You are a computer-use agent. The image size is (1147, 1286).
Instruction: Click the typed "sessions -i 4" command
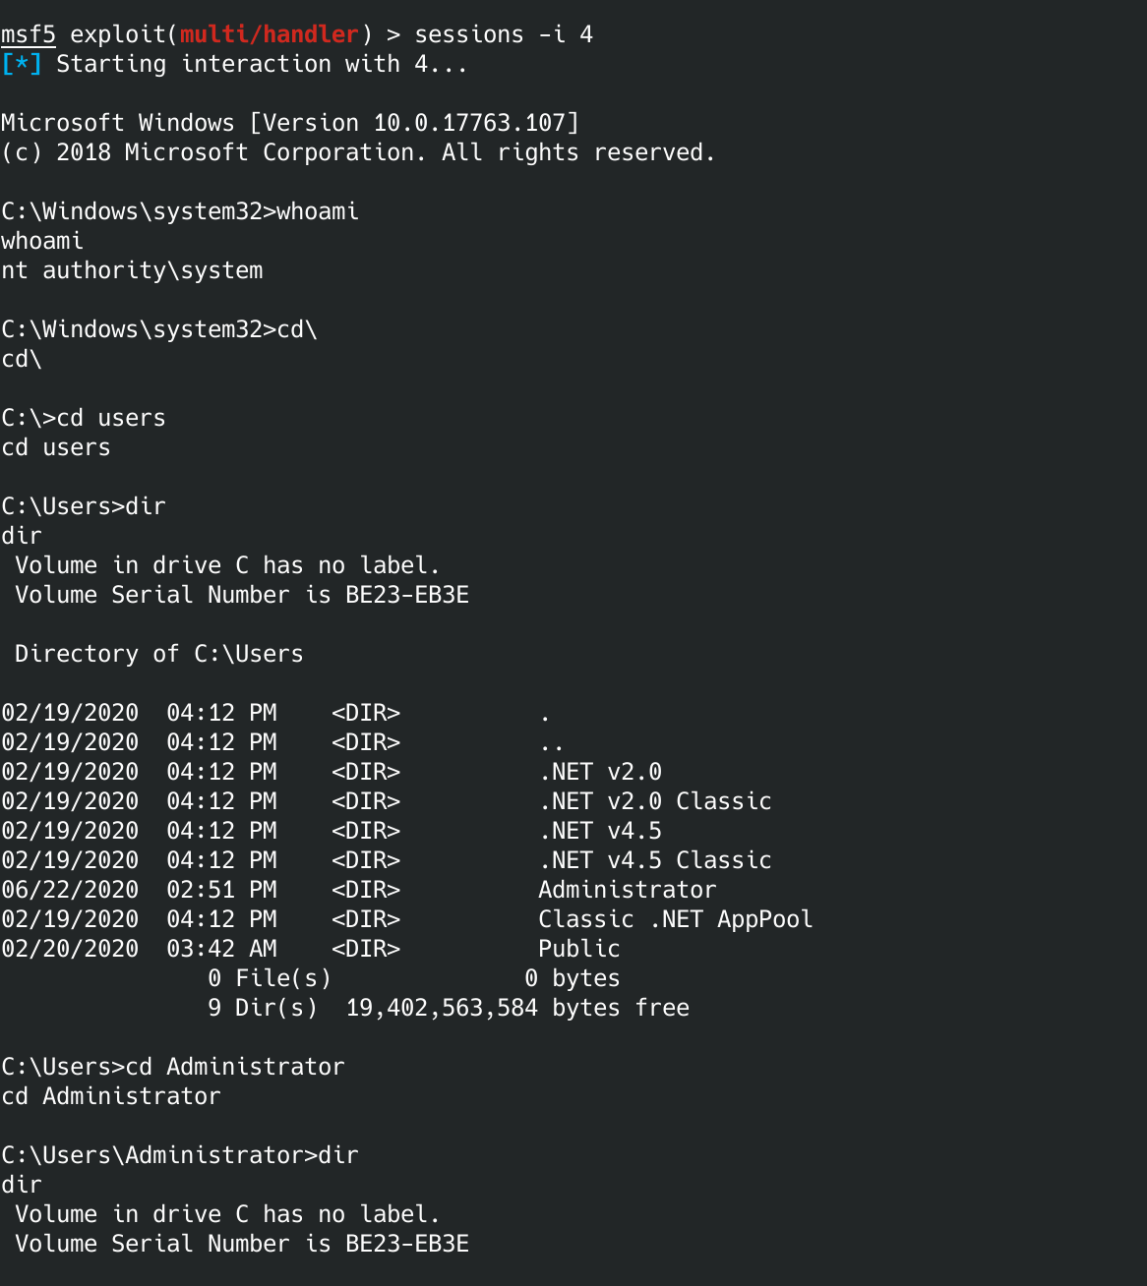pyautogui.click(x=504, y=34)
